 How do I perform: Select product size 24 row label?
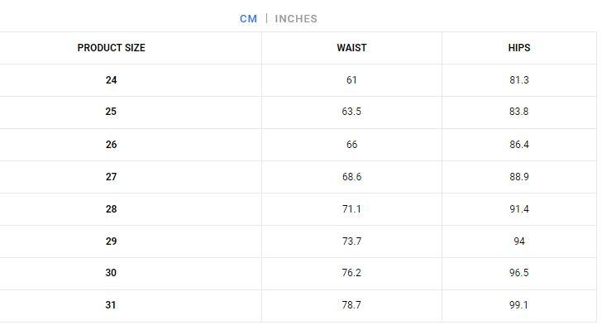[x=112, y=80]
